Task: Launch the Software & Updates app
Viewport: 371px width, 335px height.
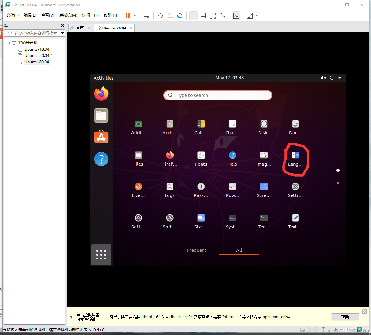Action: (138, 218)
